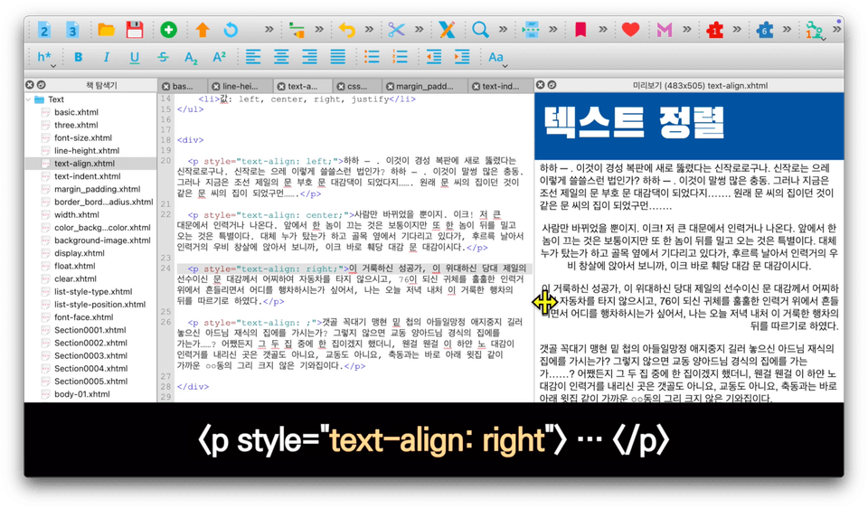Switch to the margin_padd... tab
The image size is (868, 509).
click(425, 86)
